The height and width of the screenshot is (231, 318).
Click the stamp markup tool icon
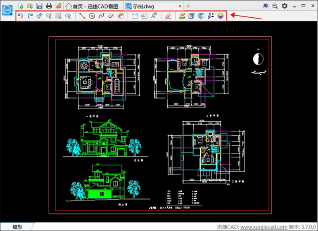(121, 16)
